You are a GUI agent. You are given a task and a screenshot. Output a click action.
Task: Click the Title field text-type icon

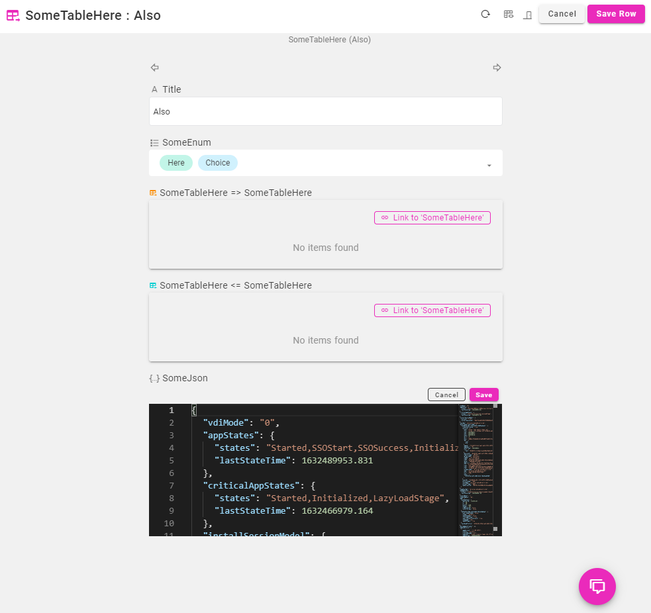tap(154, 89)
